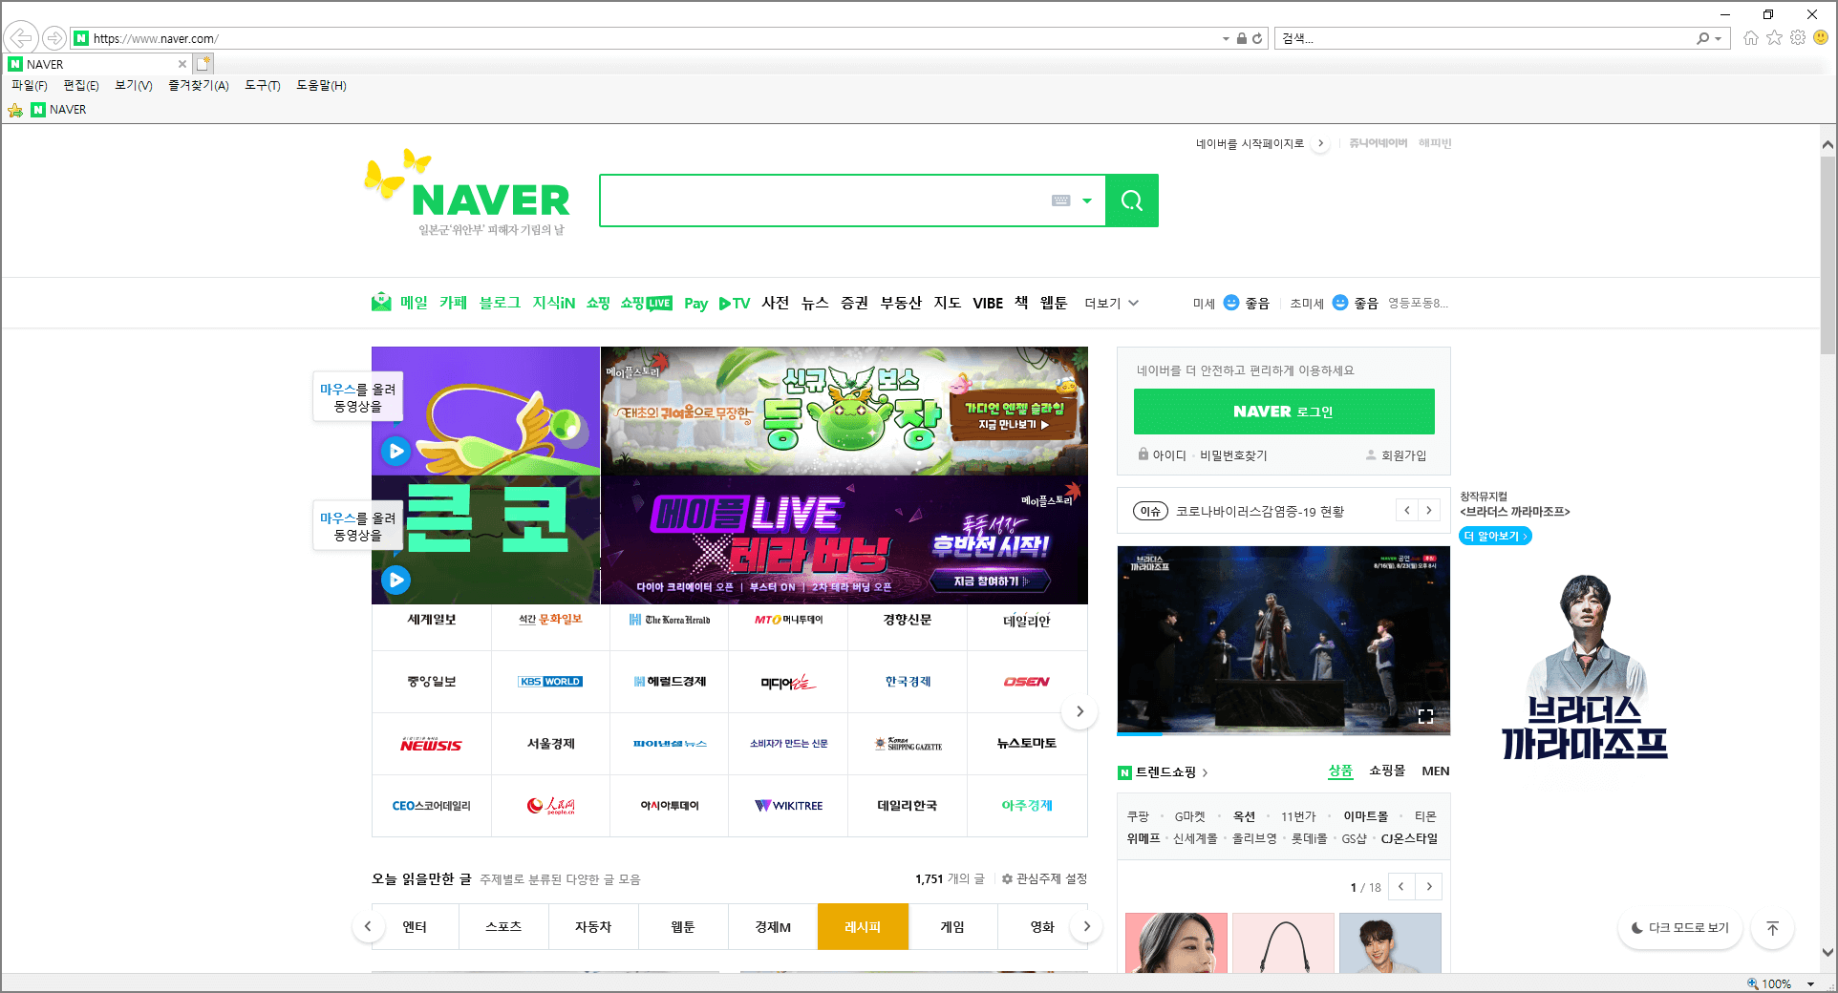This screenshot has height=993, width=1838.
Task: Select the 웹툰 topic tab
Action: pos(683,927)
